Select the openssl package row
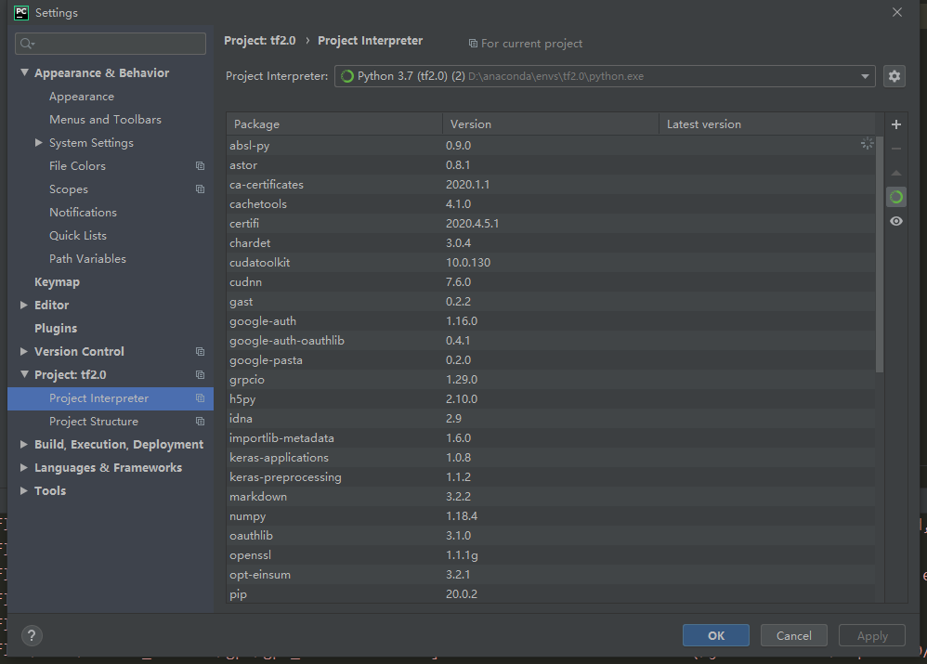The image size is (927, 664). (551, 555)
